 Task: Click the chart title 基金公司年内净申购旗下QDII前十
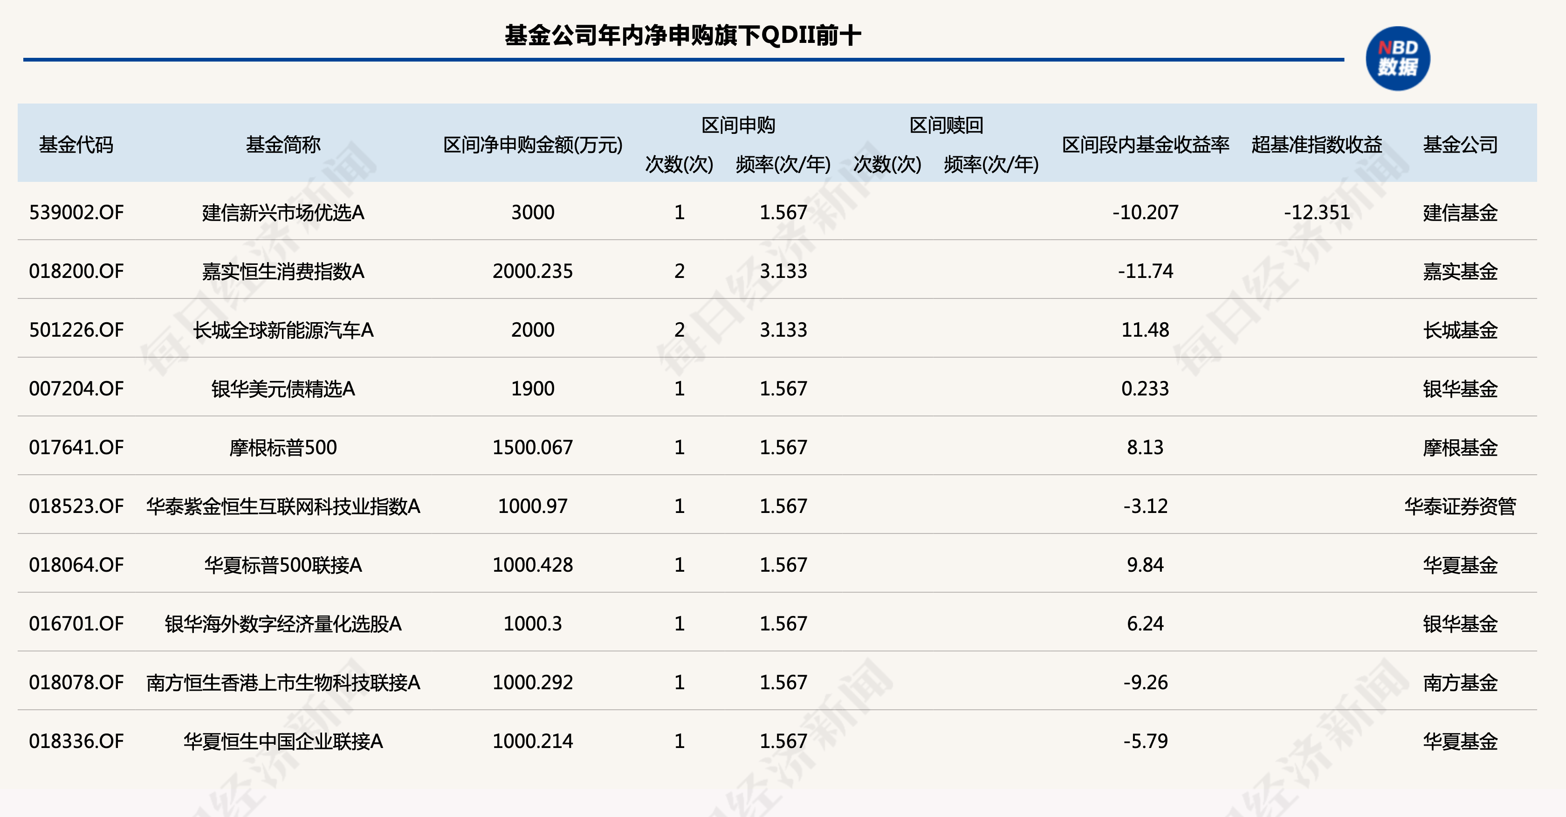(682, 35)
